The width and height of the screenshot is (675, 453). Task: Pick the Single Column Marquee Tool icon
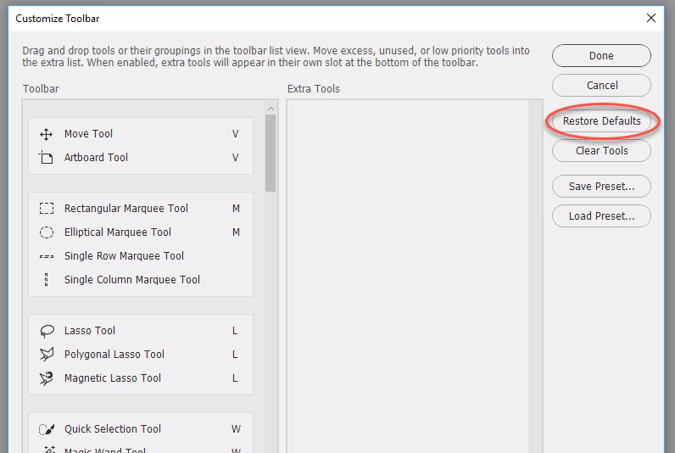(x=47, y=280)
